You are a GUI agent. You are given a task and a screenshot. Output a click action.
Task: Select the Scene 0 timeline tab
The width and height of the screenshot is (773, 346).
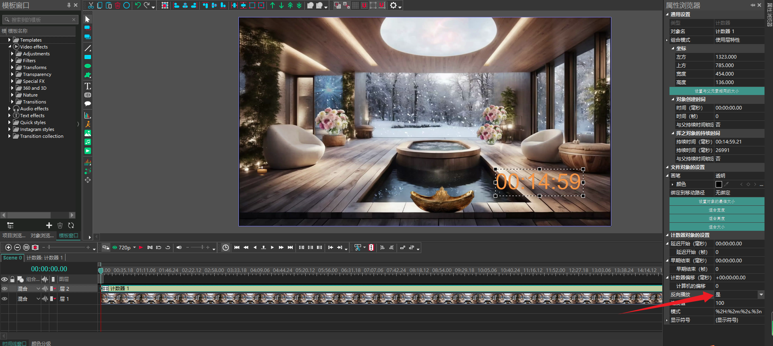coord(12,258)
